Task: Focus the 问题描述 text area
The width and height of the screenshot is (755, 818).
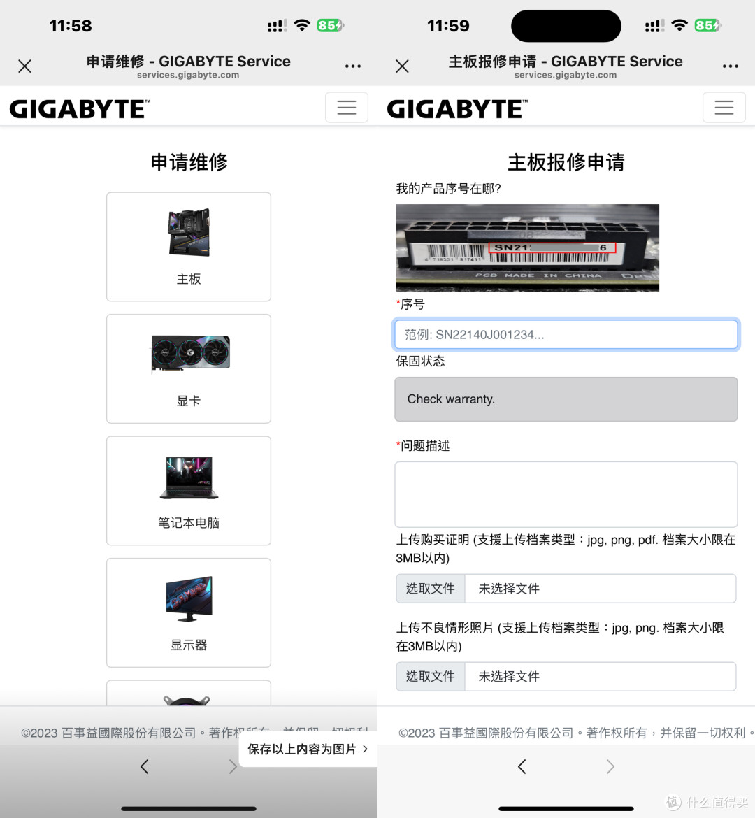Action: 566,494
